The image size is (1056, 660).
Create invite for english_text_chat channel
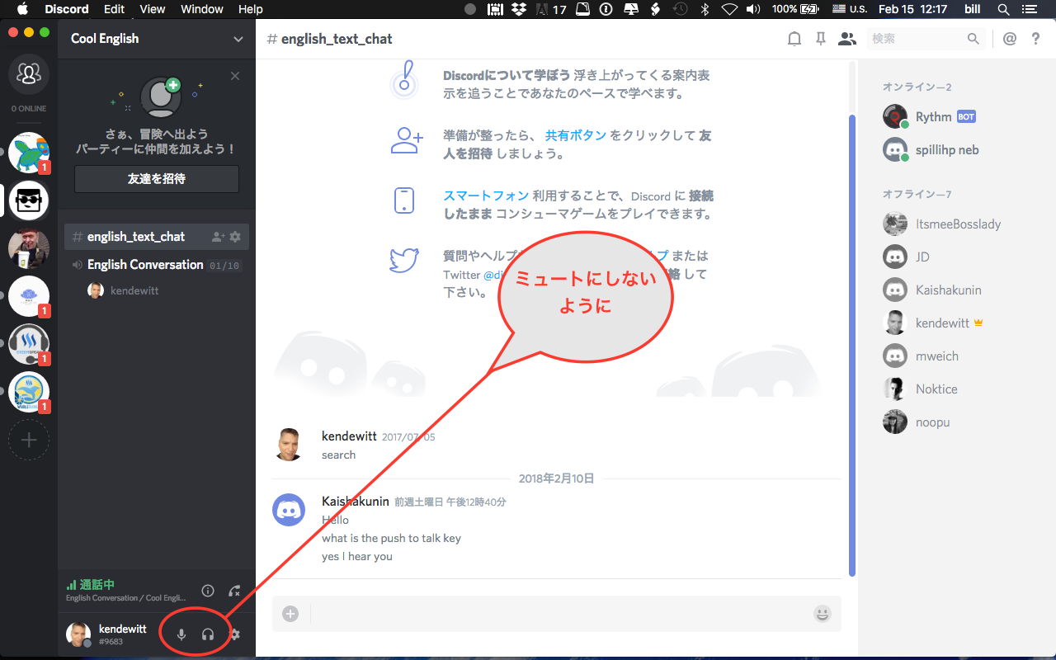click(218, 237)
